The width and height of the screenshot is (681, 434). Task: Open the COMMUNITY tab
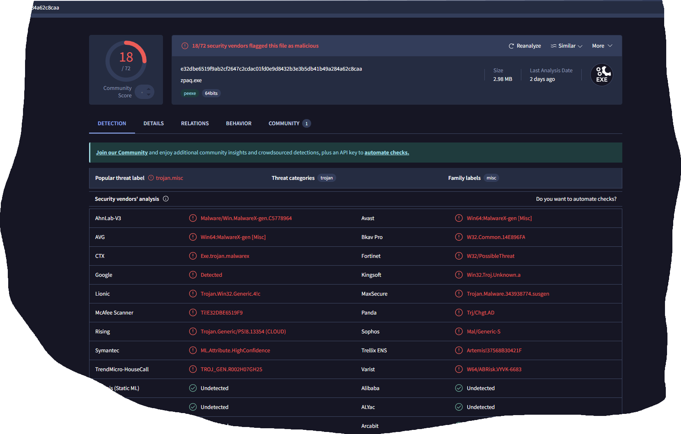tap(289, 123)
